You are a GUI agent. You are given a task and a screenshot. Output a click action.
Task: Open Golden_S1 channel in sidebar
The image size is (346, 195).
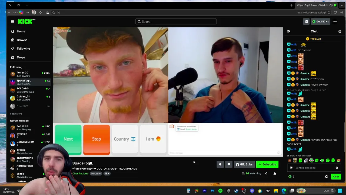30,98
